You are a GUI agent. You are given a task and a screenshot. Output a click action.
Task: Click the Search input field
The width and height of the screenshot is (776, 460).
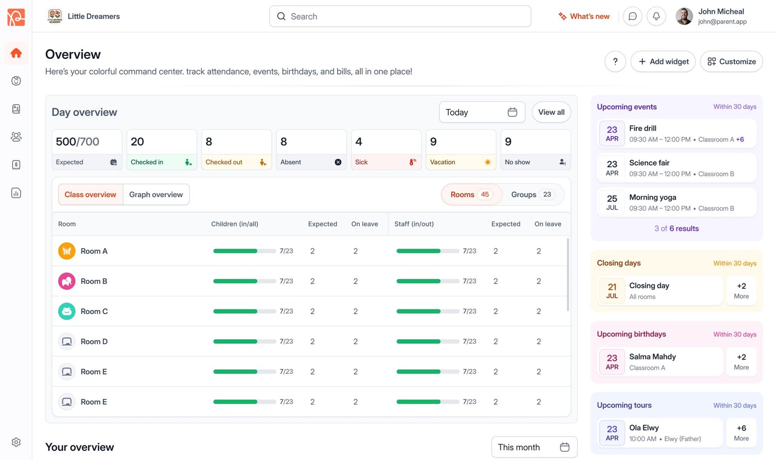click(x=400, y=16)
